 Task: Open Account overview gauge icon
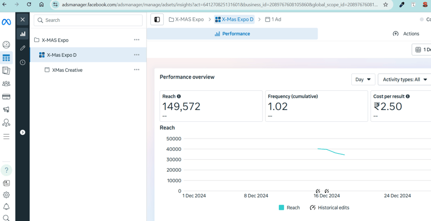pyautogui.click(x=6, y=44)
